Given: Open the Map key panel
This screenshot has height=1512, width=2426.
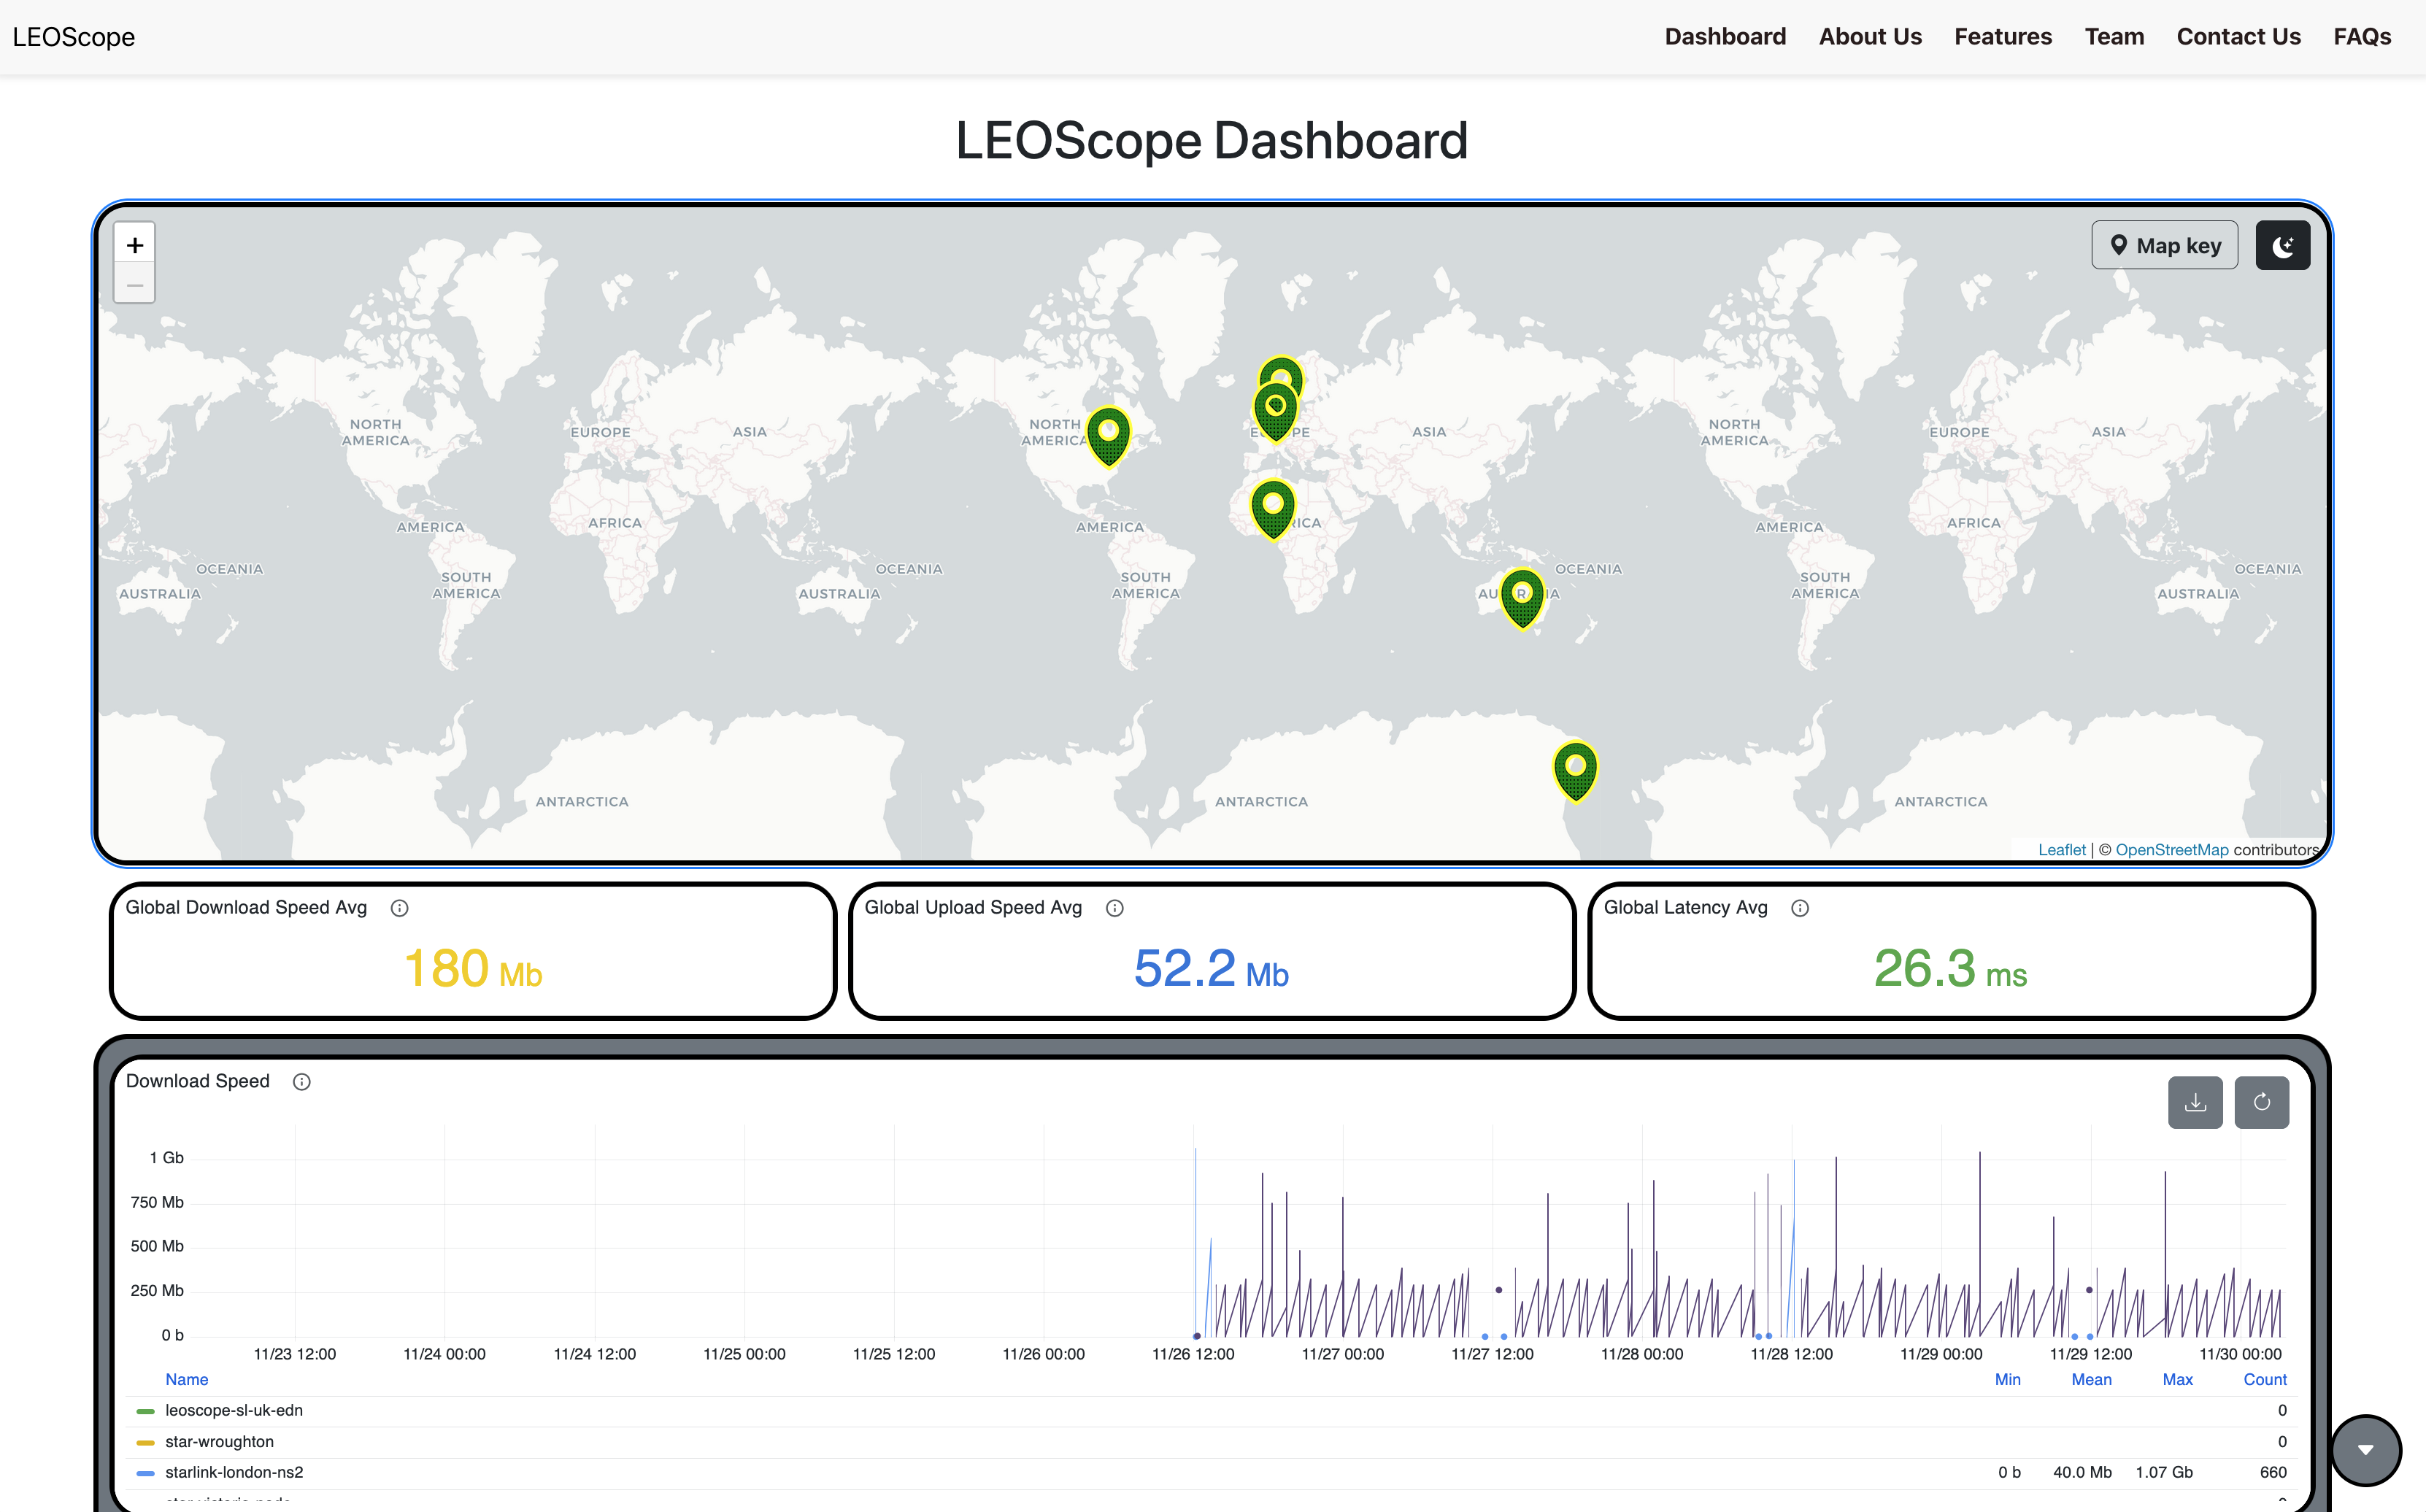Looking at the screenshot, I should (2164, 246).
